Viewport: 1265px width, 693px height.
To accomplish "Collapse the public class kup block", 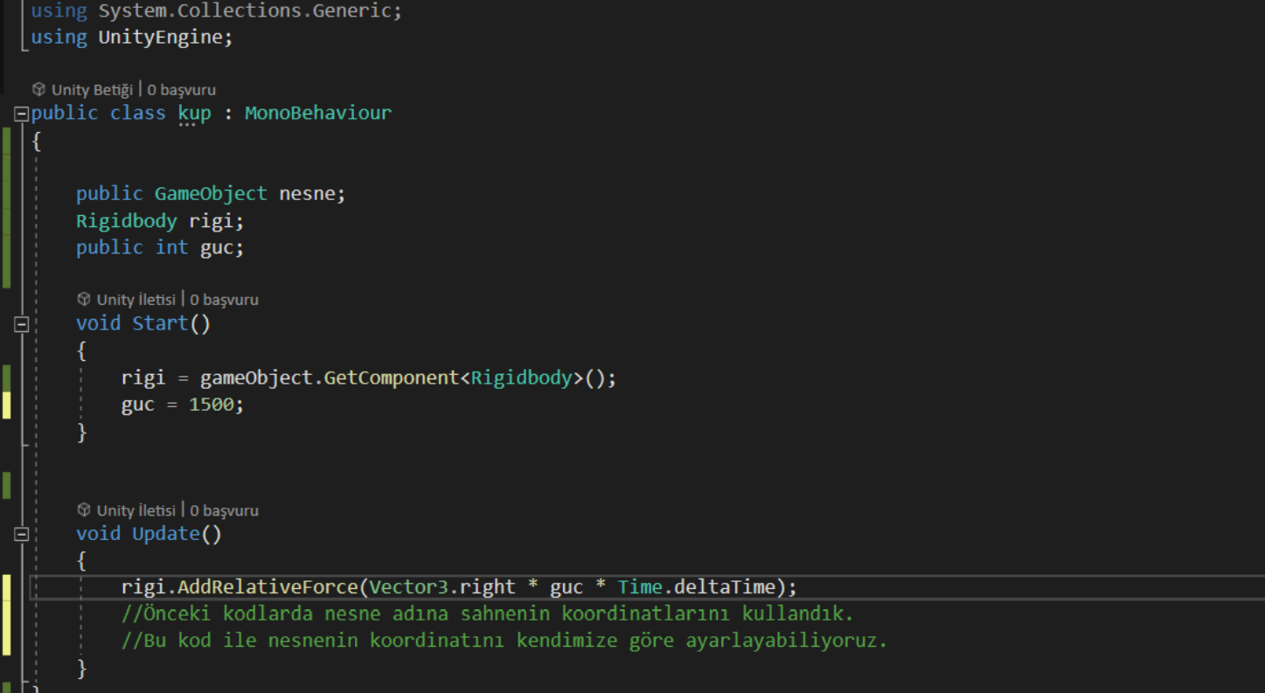I will pos(22,114).
